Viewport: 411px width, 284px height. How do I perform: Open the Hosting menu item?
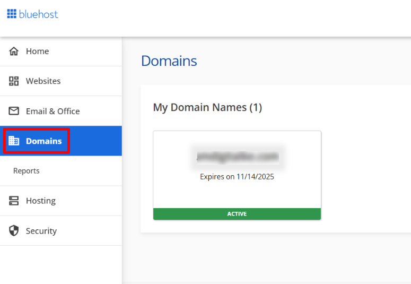tap(61, 201)
